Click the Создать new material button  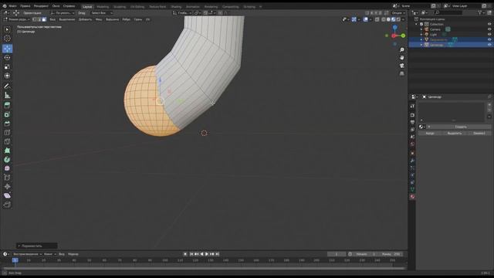pyautogui.click(x=458, y=127)
